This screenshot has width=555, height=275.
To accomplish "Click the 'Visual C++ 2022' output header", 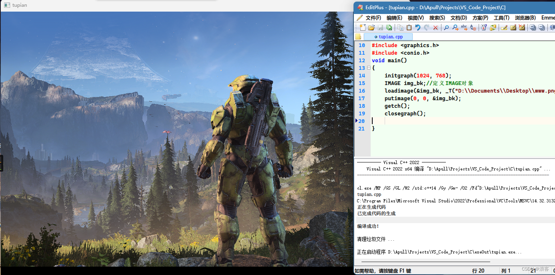I will tap(401, 162).
